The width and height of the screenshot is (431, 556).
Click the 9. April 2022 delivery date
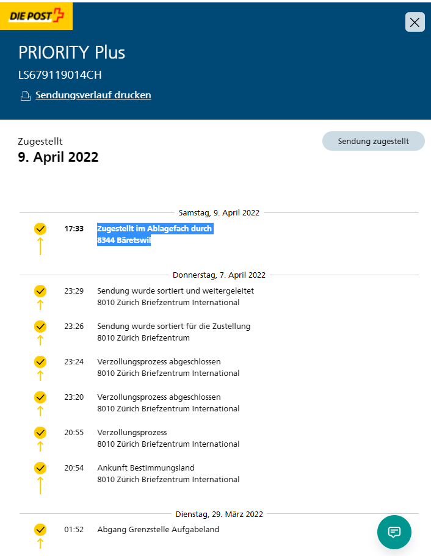coord(58,157)
